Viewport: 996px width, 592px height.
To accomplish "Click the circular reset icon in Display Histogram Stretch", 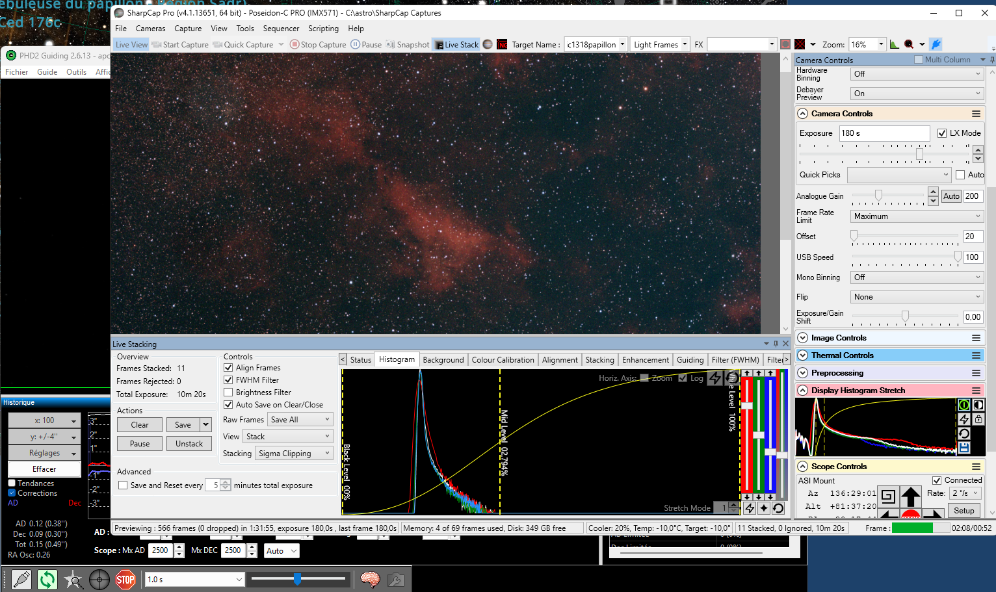I will point(964,433).
